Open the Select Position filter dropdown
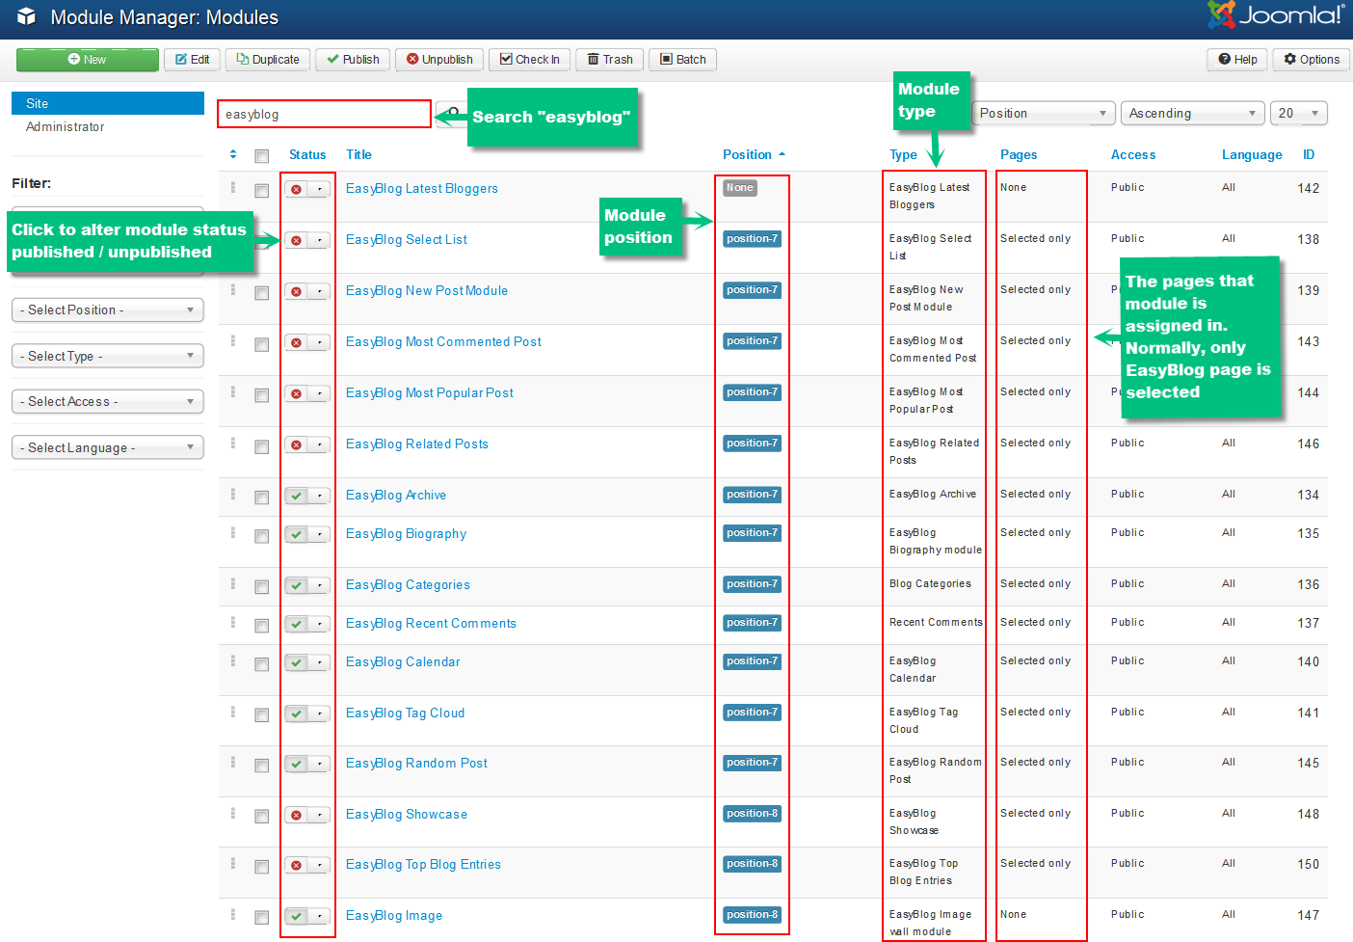1353x942 pixels. click(x=108, y=310)
